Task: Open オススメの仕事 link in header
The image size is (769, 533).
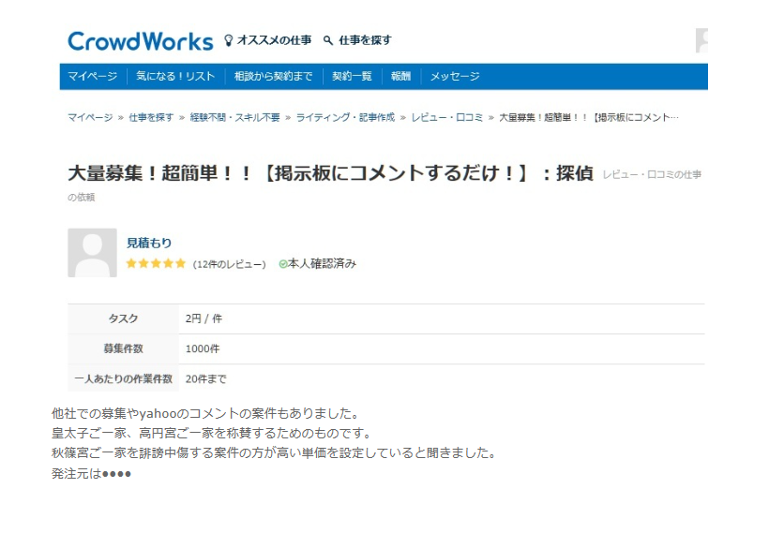Action: click(274, 40)
